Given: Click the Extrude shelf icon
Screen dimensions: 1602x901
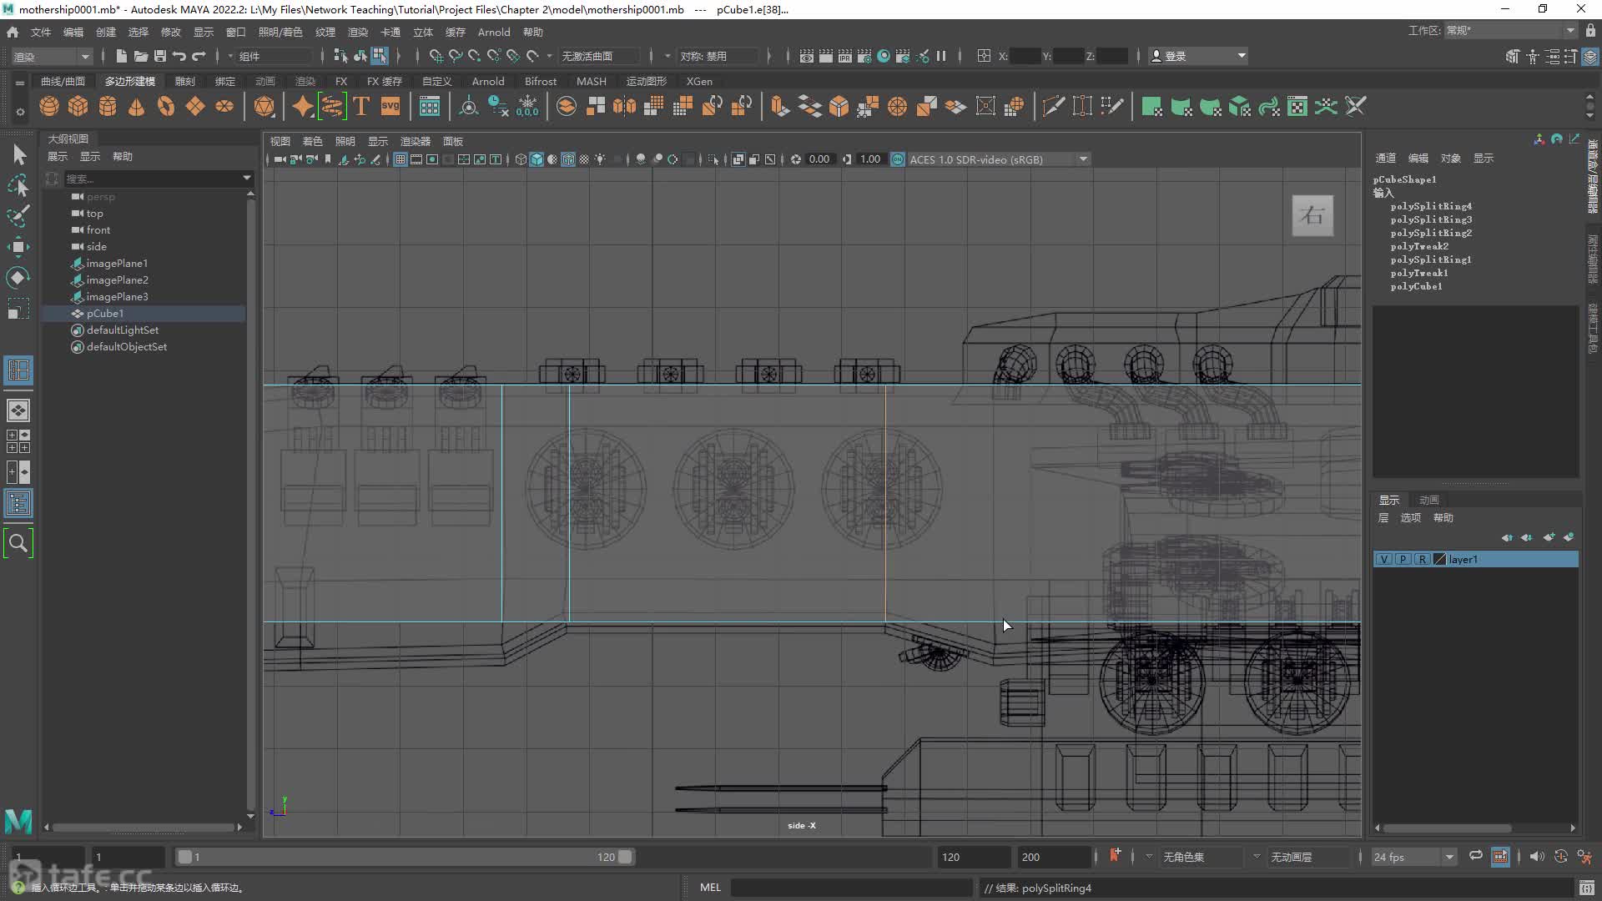Looking at the screenshot, I should coord(780,107).
